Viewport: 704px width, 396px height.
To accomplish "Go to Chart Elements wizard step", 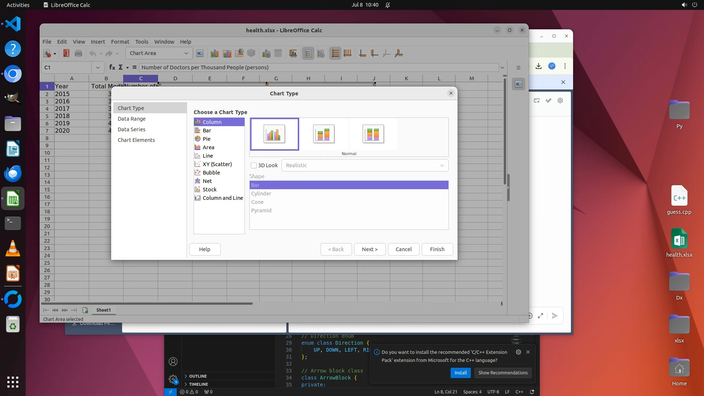I will [136, 140].
